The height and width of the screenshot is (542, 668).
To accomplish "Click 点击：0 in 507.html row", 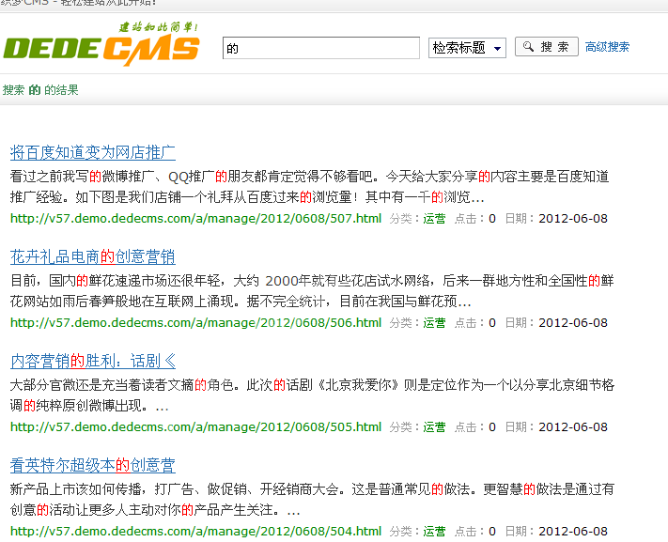I will [x=475, y=219].
